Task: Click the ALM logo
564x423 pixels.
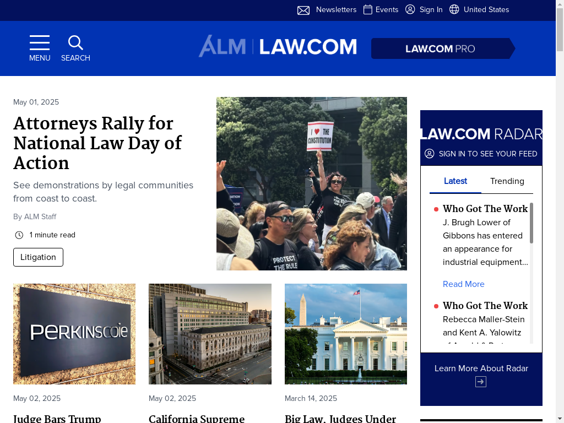Action: tap(222, 46)
